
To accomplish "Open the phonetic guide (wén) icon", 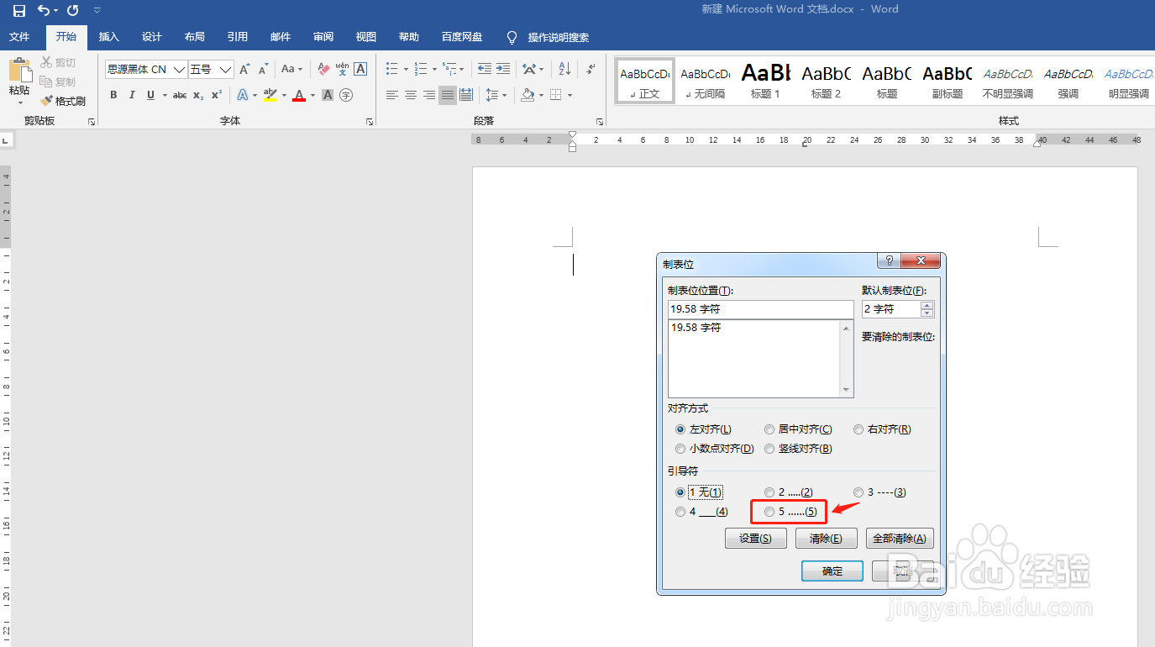I will 342,69.
